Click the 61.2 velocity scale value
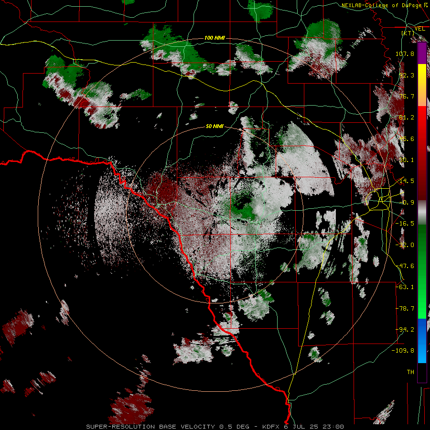This screenshot has width=430, height=430. (407, 118)
